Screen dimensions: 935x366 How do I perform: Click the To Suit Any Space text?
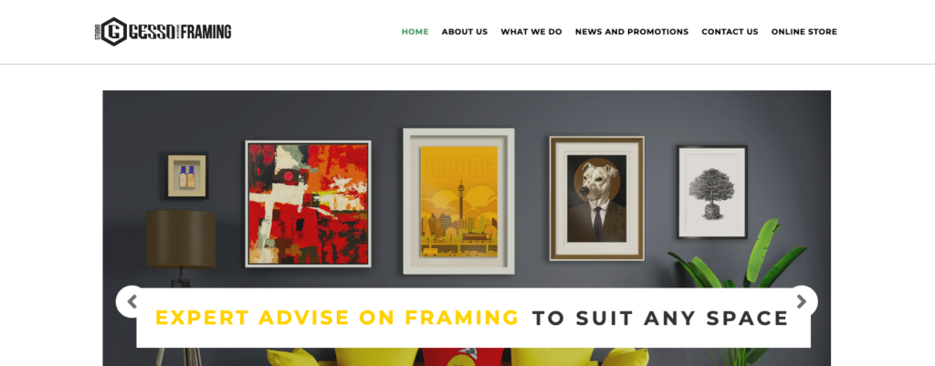pyautogui.click(x=661, y=318)
